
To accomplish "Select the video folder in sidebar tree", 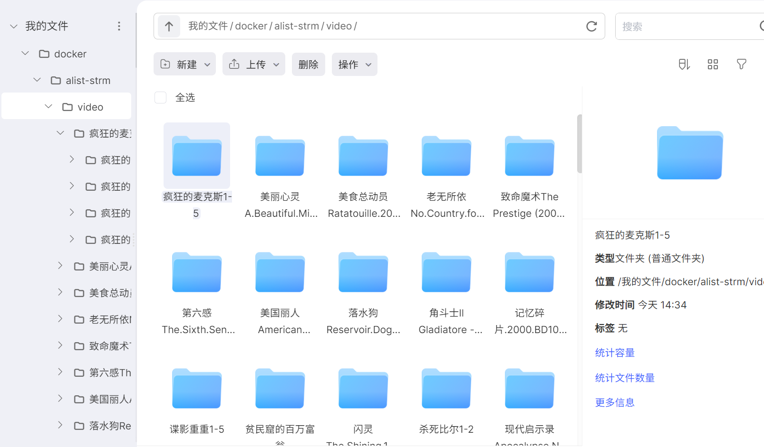I will (90, 107).
